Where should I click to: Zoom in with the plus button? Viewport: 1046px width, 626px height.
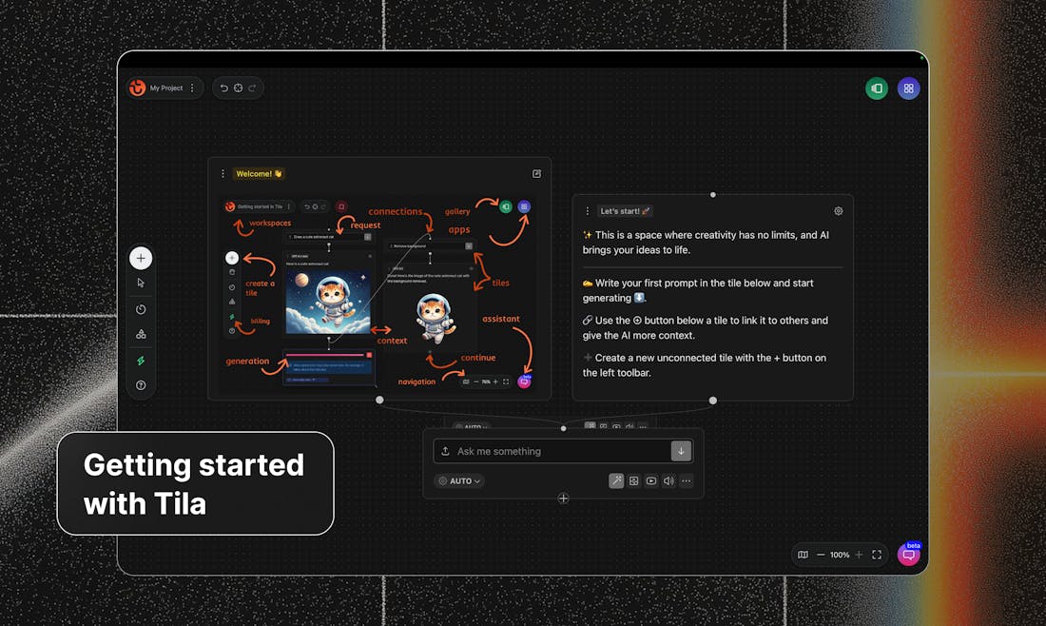[859, 555]
